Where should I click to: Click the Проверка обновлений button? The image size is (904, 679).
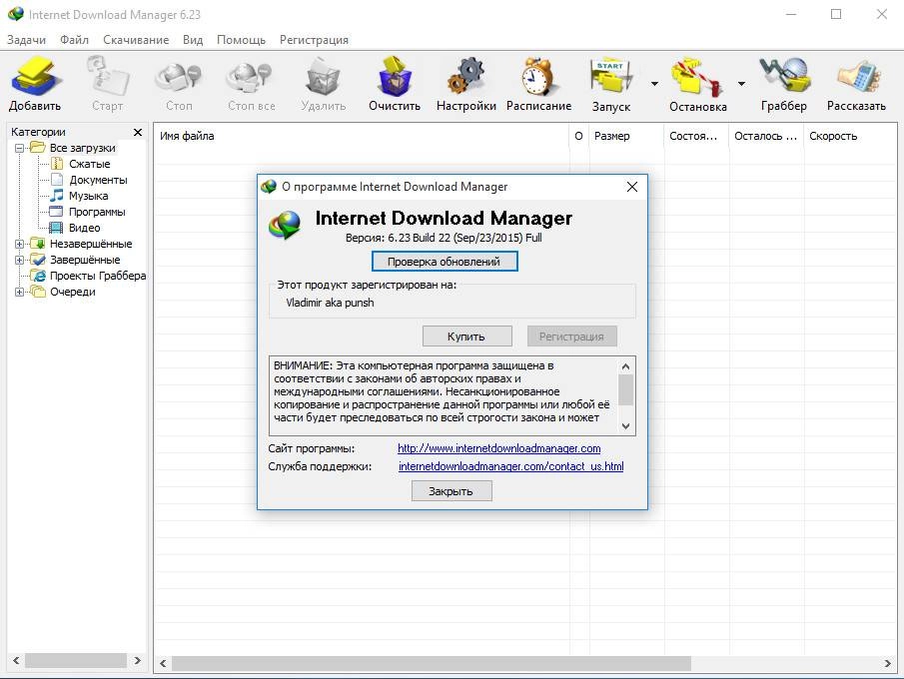pyautogui.click(x=445, y=262)
